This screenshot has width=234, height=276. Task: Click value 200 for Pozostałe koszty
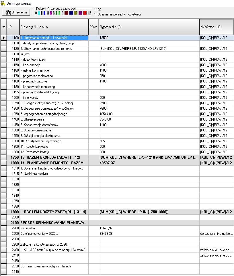pyautogui.click(x=149, y=152)
